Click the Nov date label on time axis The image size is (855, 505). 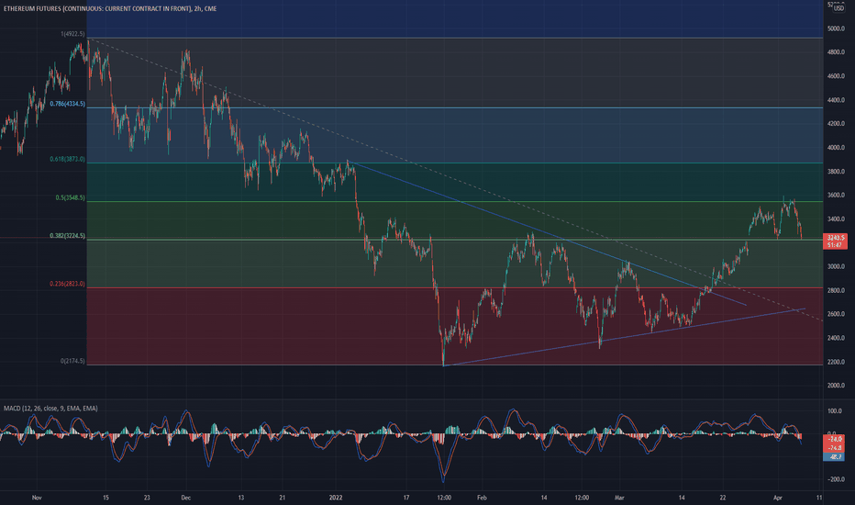(x=37, y=498)
